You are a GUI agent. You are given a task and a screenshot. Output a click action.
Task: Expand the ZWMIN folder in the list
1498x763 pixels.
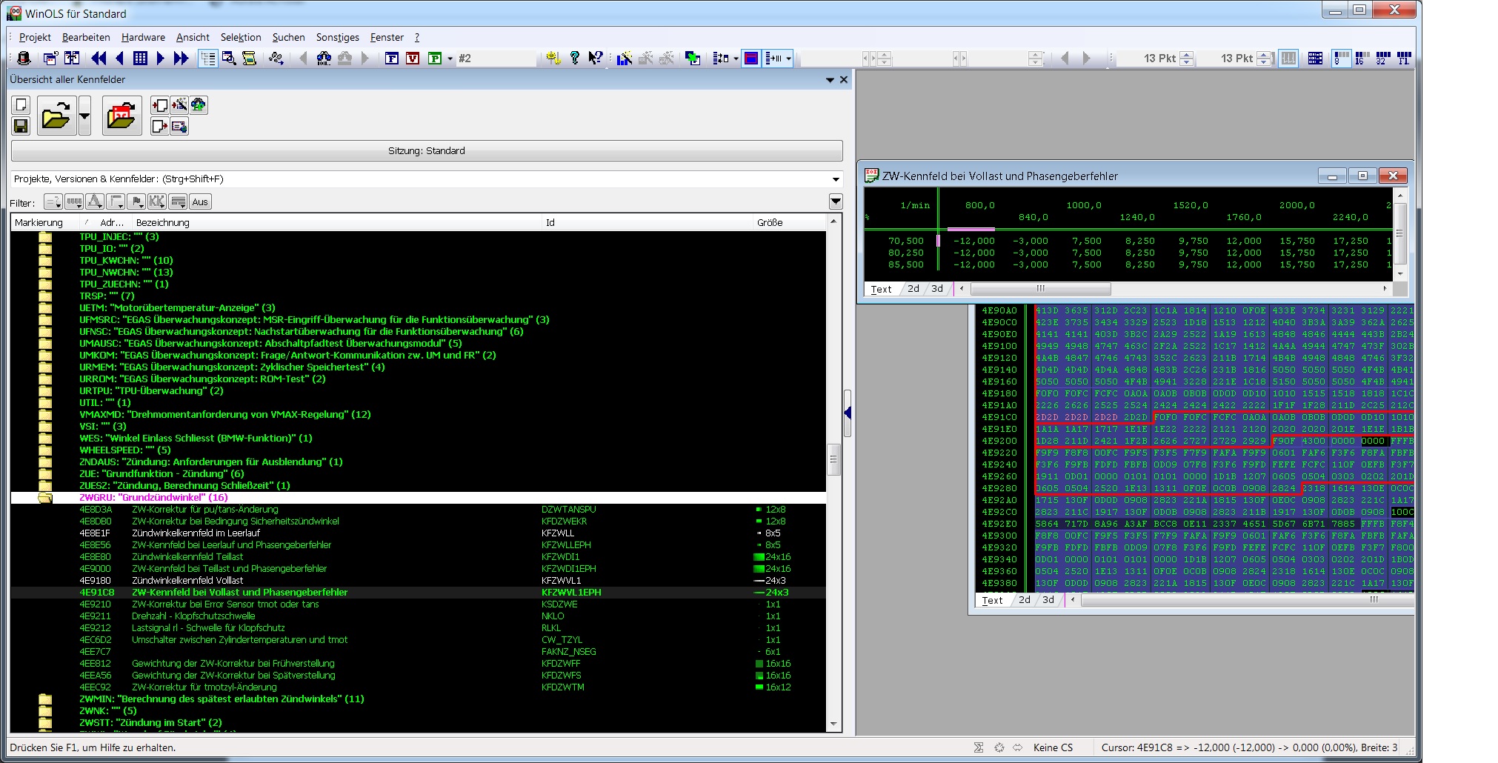pos(45,699)
